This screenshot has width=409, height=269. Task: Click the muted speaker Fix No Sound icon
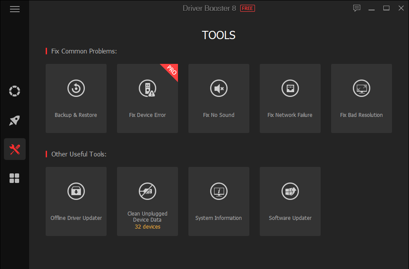pos(218,88)
